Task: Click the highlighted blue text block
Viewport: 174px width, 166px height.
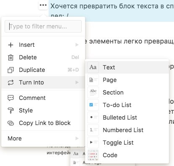Action: [x=111, y=11]
